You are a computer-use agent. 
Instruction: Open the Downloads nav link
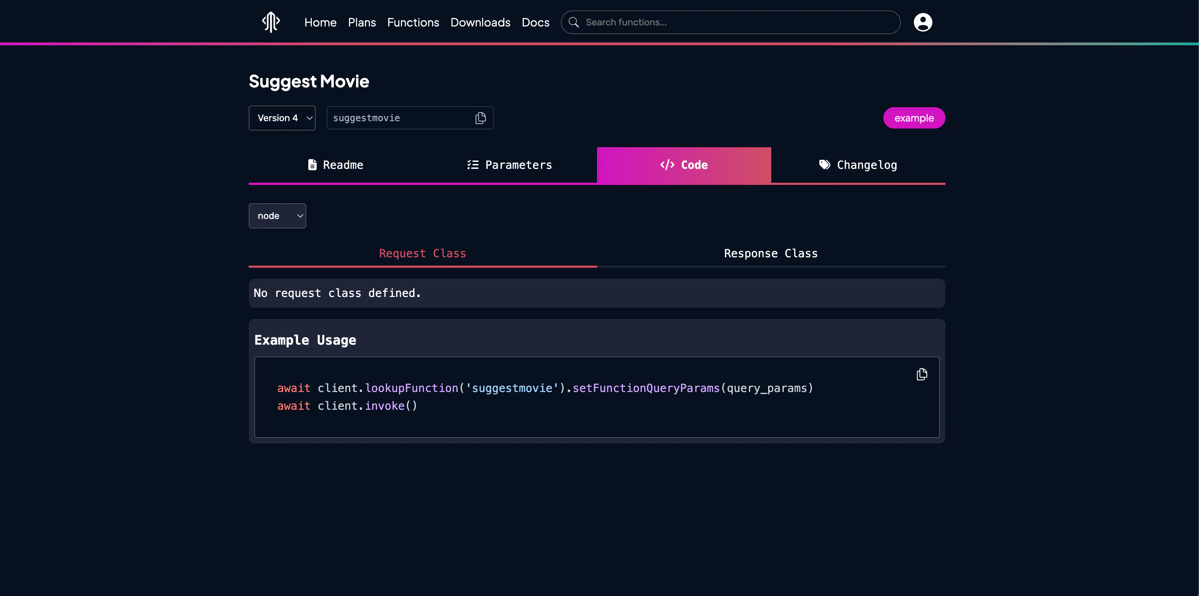tap(480, 22)
